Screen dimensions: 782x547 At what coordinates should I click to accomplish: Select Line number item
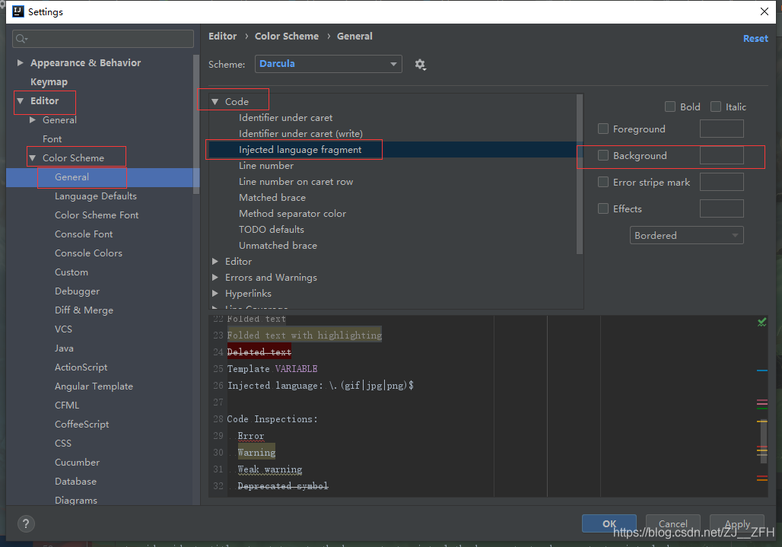pos(265,166)
